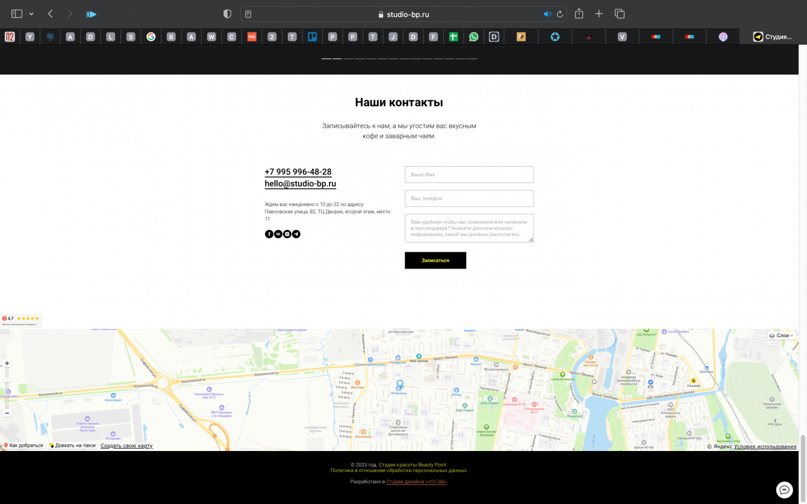Open the chat widget bubble
This screenshot has width=807, height=504.
(784, 490)
